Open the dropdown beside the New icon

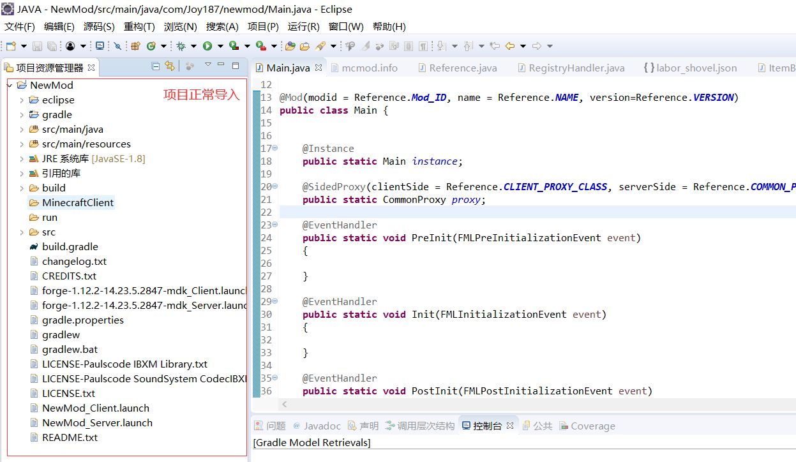click(24, 46)
